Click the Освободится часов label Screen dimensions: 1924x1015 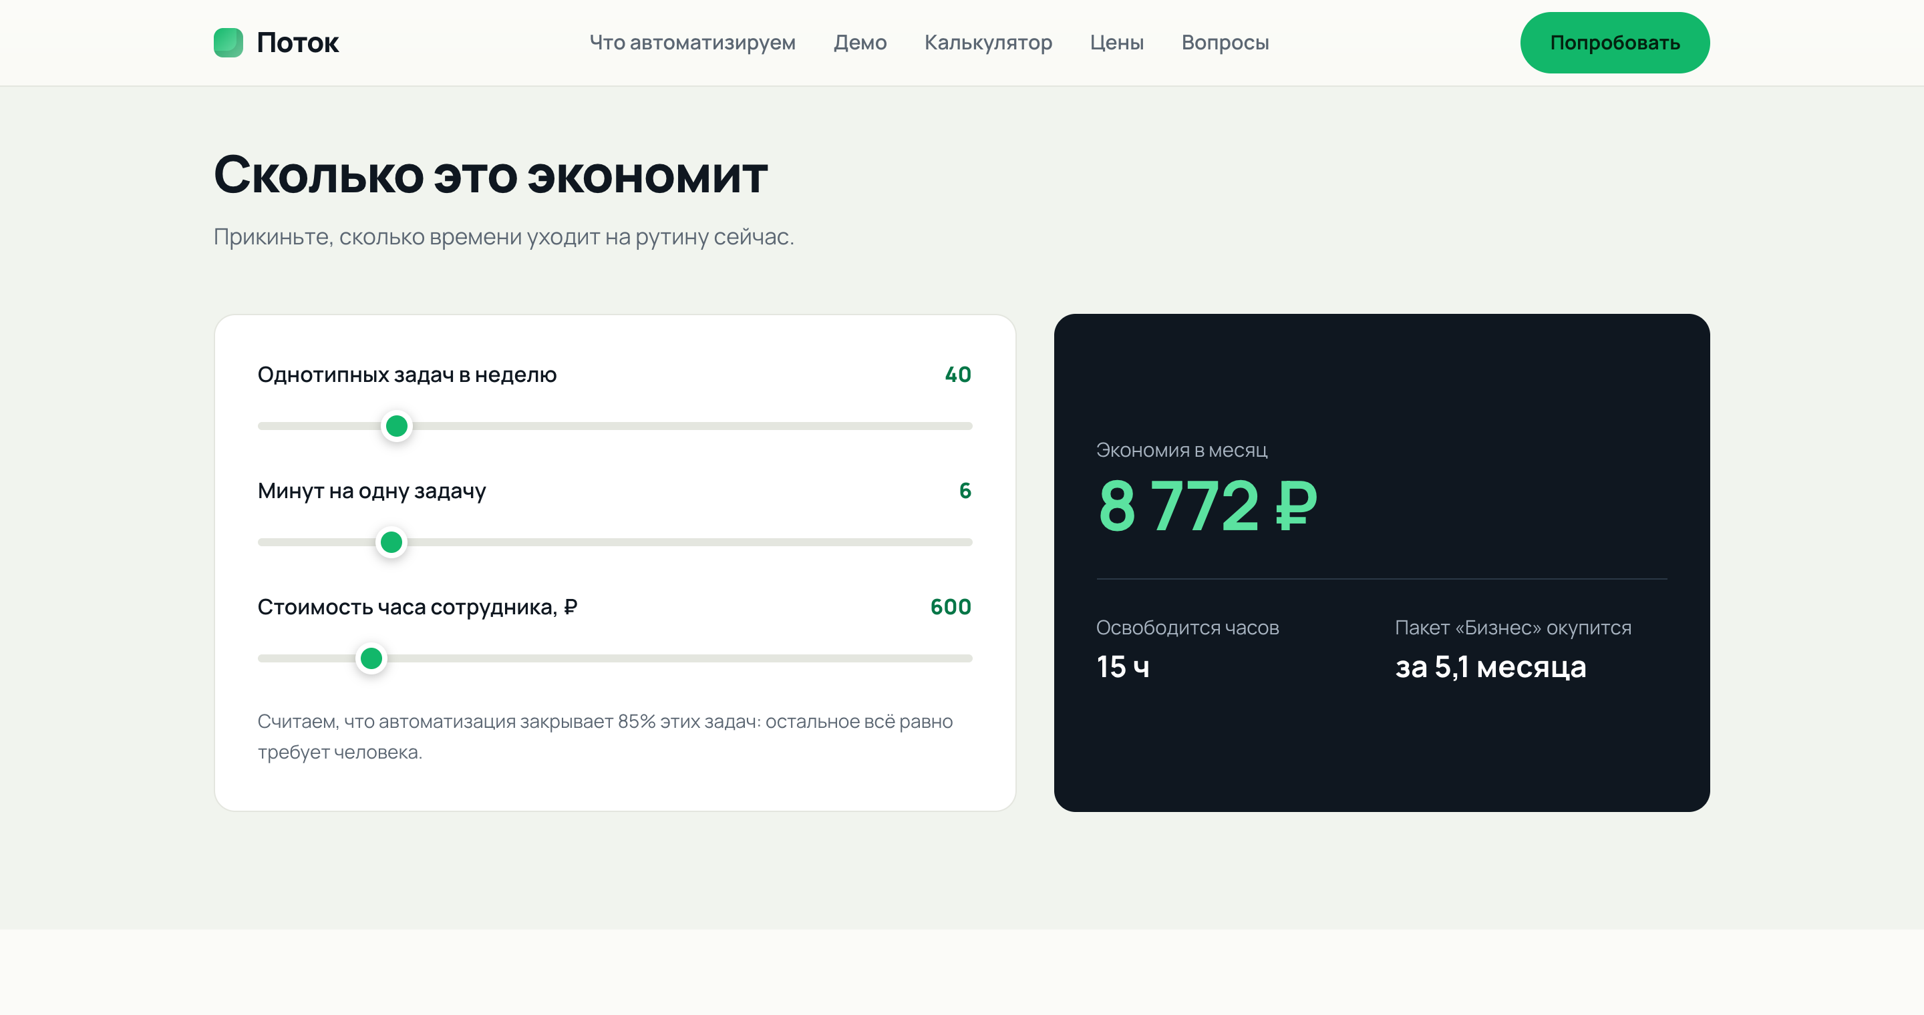(1188, 628)
